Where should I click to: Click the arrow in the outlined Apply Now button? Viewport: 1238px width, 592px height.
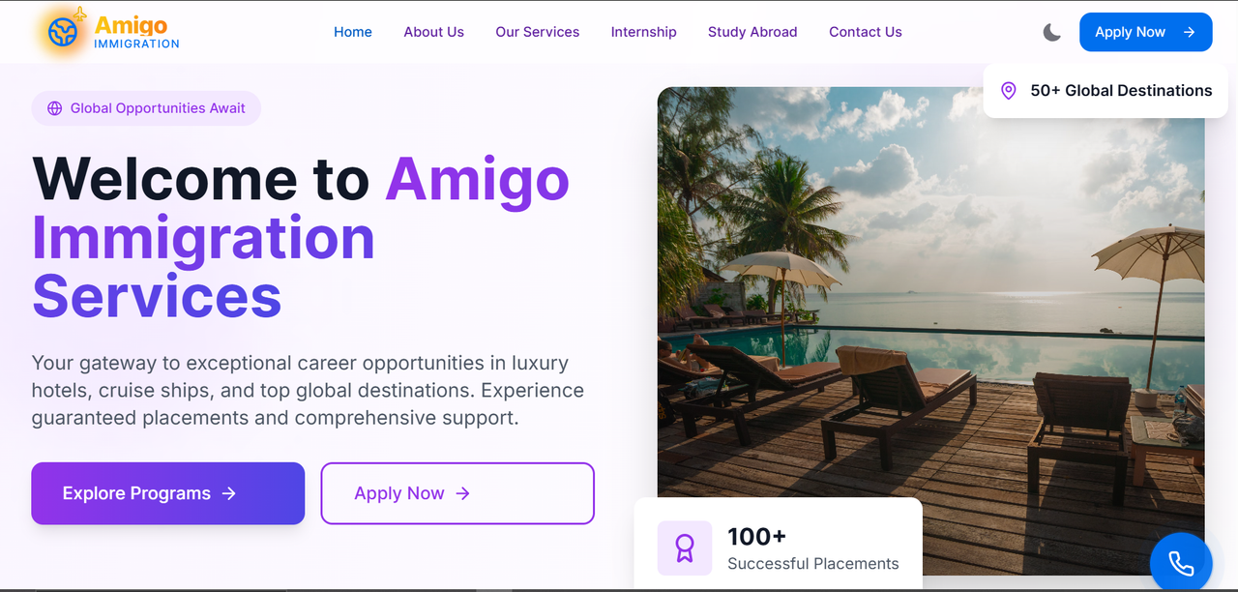(x=463, y=493)
